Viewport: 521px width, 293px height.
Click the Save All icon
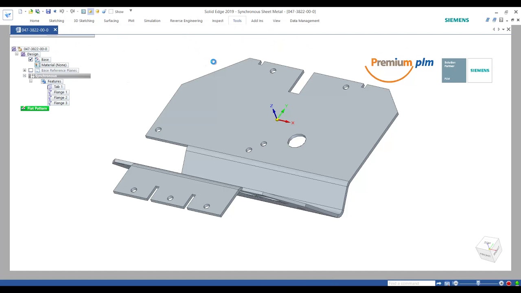click(x=37, y=11)
